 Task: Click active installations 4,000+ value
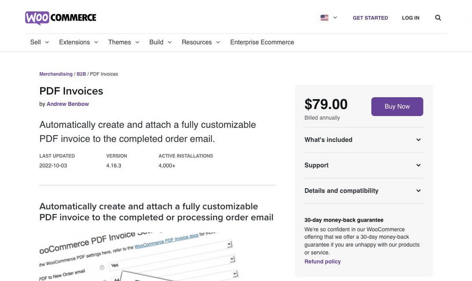click(167, 165)
